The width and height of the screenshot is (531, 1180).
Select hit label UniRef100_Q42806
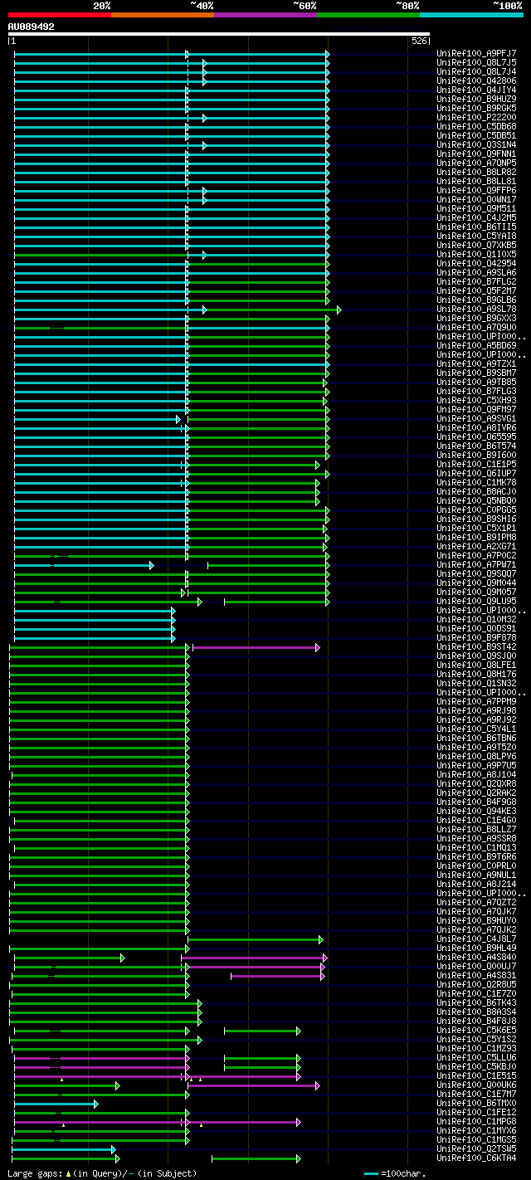[x=477, y=81]
